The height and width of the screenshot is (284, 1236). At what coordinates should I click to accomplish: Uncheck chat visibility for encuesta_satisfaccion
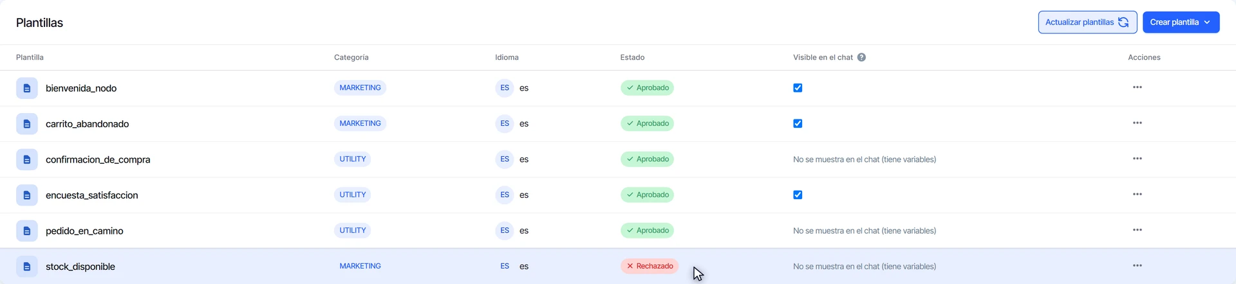coord(798,195)
